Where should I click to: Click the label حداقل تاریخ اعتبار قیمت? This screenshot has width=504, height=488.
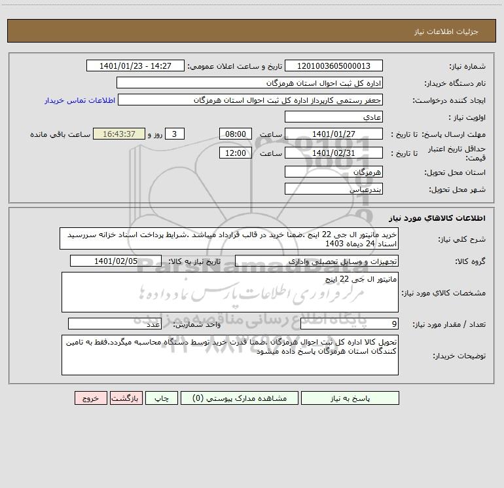[457, 153]
